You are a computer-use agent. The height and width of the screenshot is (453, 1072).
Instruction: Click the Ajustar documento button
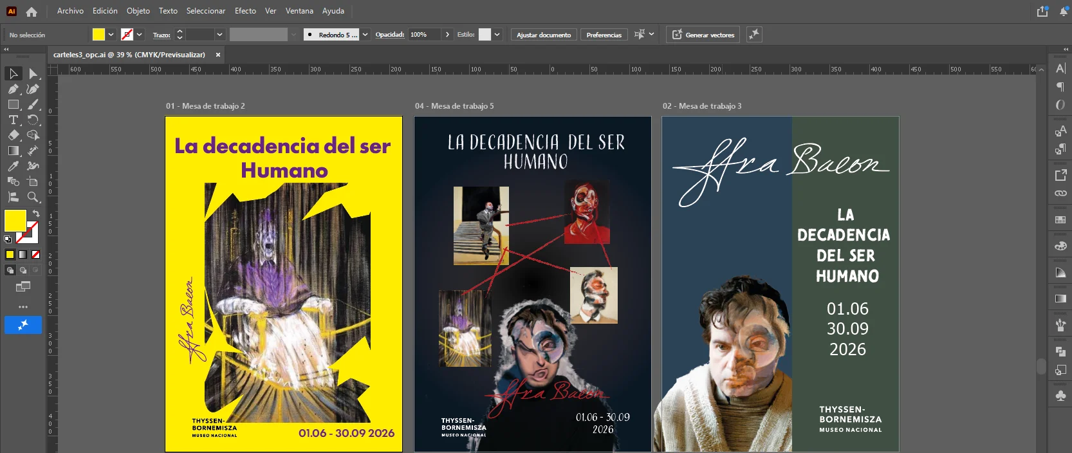(544, 35)
